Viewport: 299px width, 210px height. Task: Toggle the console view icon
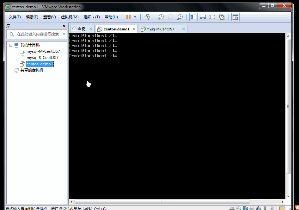click(x=235, y=17)
